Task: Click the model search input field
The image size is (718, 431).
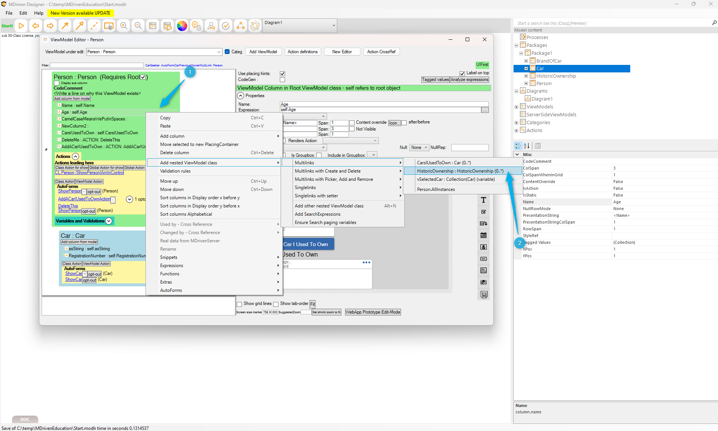Action: 613,23
